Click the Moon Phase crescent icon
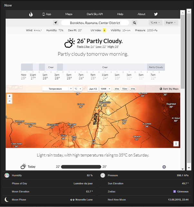Image resolution: width=194 pixels, height=207 pixels. pos(6,200)
